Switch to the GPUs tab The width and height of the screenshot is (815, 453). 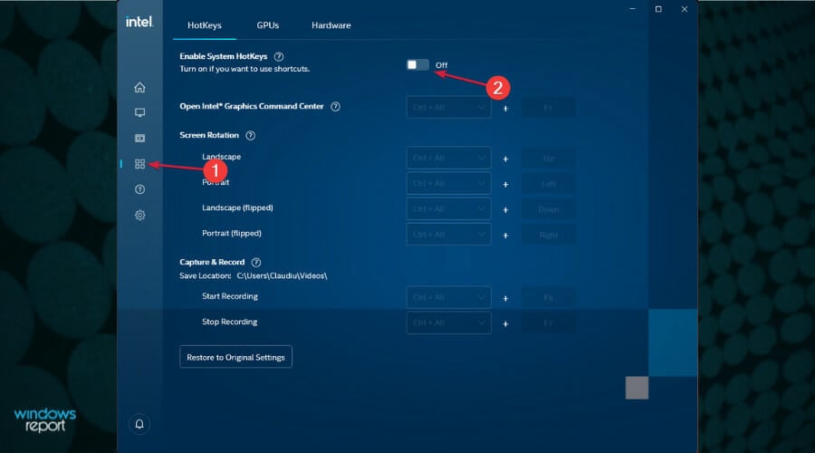pos(268,25)
